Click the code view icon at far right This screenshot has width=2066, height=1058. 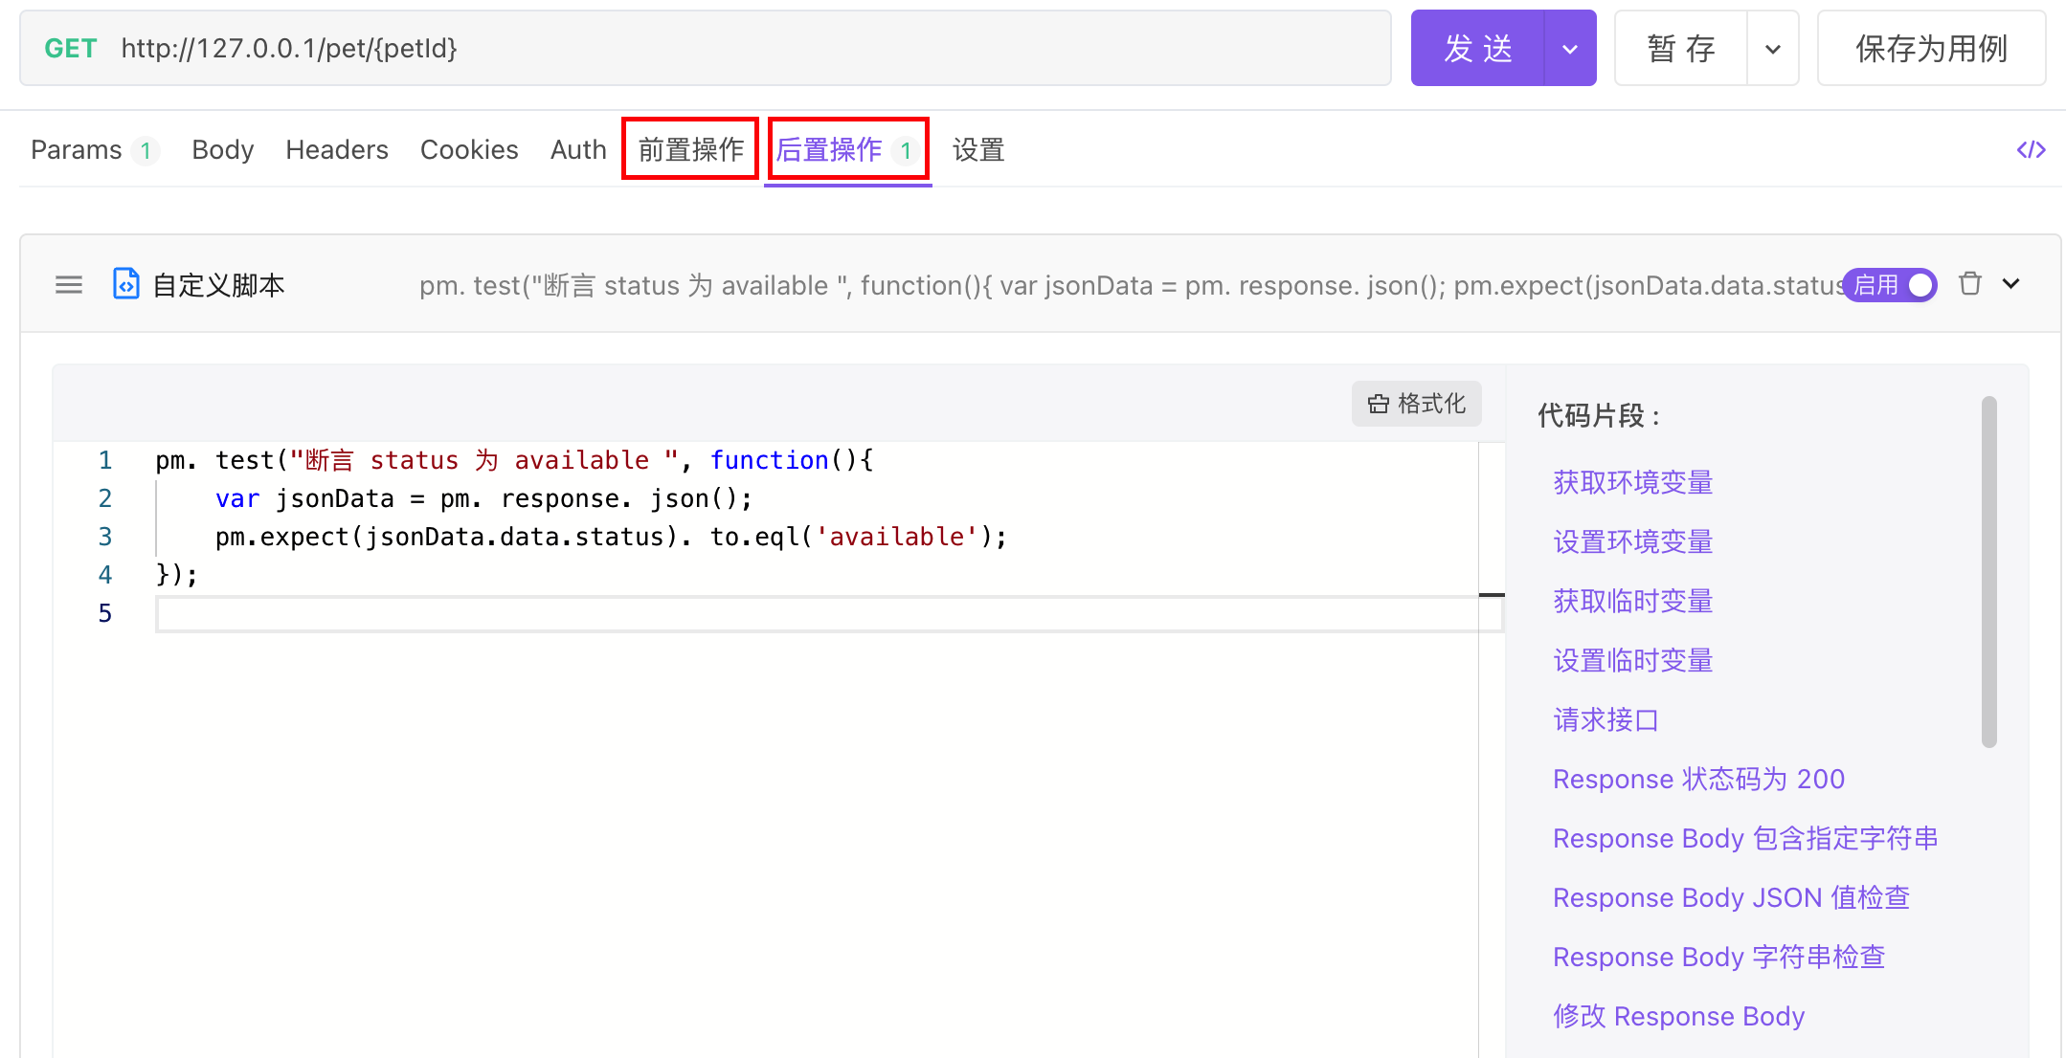[x=2031, y=149]
